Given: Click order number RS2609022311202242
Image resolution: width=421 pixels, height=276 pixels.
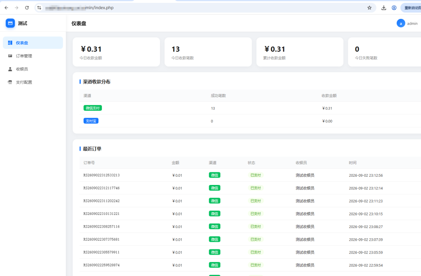Looking at the screenshot, I should tap(102, 201).
